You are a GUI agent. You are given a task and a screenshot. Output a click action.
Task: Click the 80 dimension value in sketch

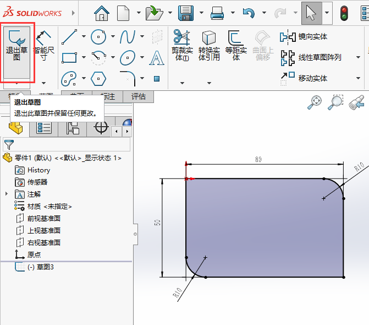tap(258, 160)
